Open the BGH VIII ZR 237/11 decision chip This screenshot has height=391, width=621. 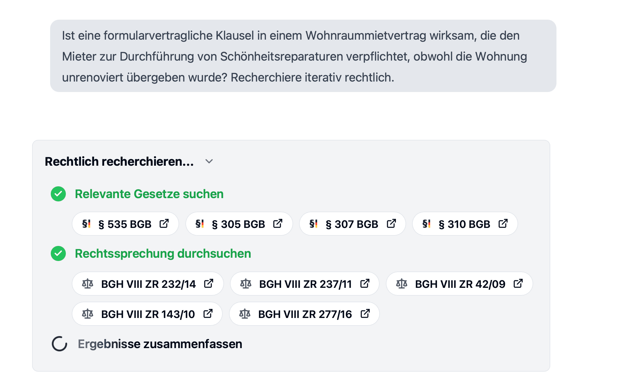coord(305,284)
